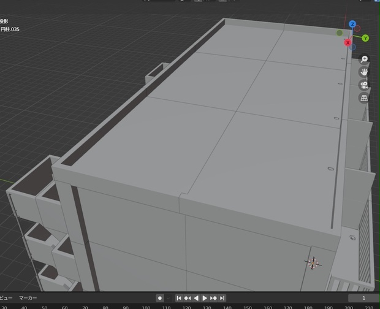Screen dimensions: 380x309
Task: Open the ビュー timeline menu
Action: (5, 298)
